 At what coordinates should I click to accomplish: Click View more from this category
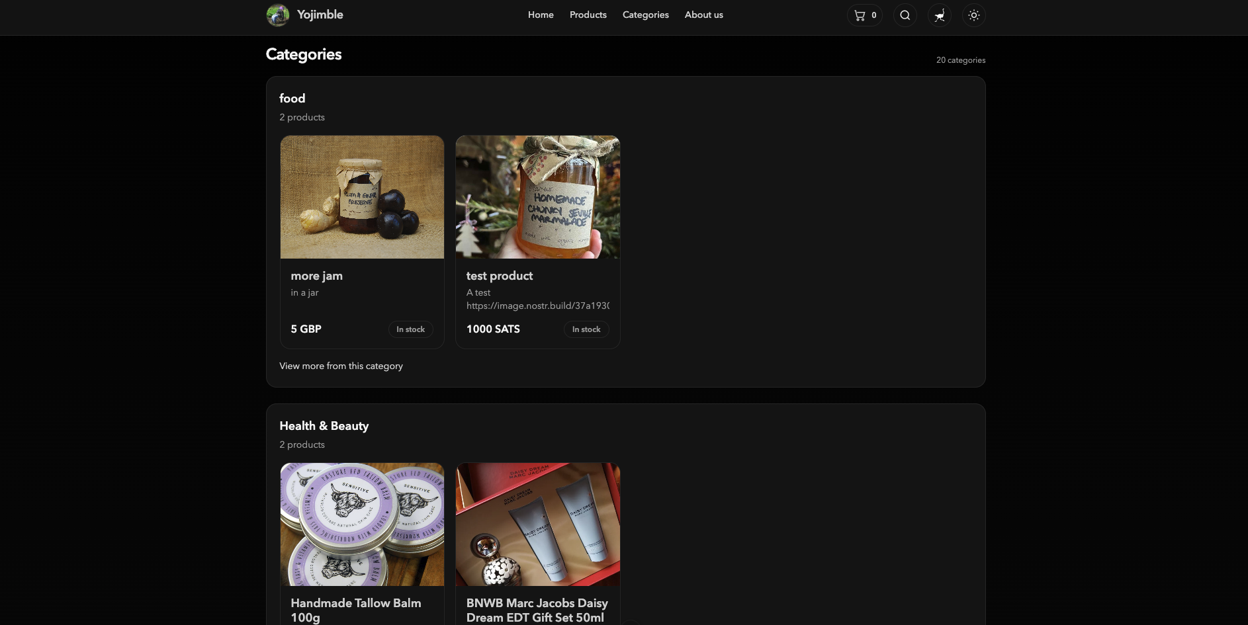pyautogui.click(x=341, y=366)
